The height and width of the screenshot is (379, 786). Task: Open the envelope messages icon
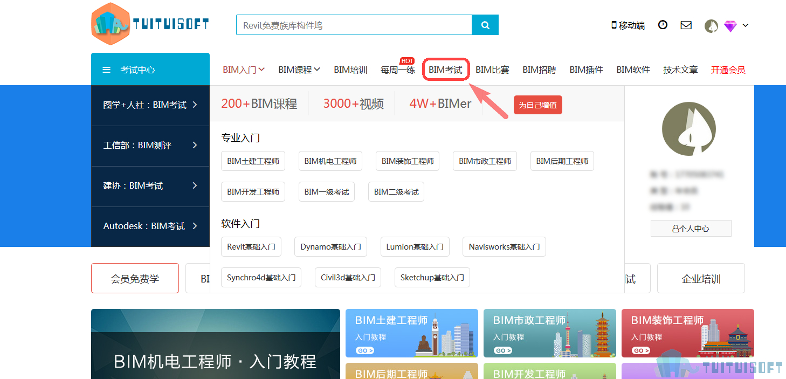pyautogui.click(x=686, y=25)
